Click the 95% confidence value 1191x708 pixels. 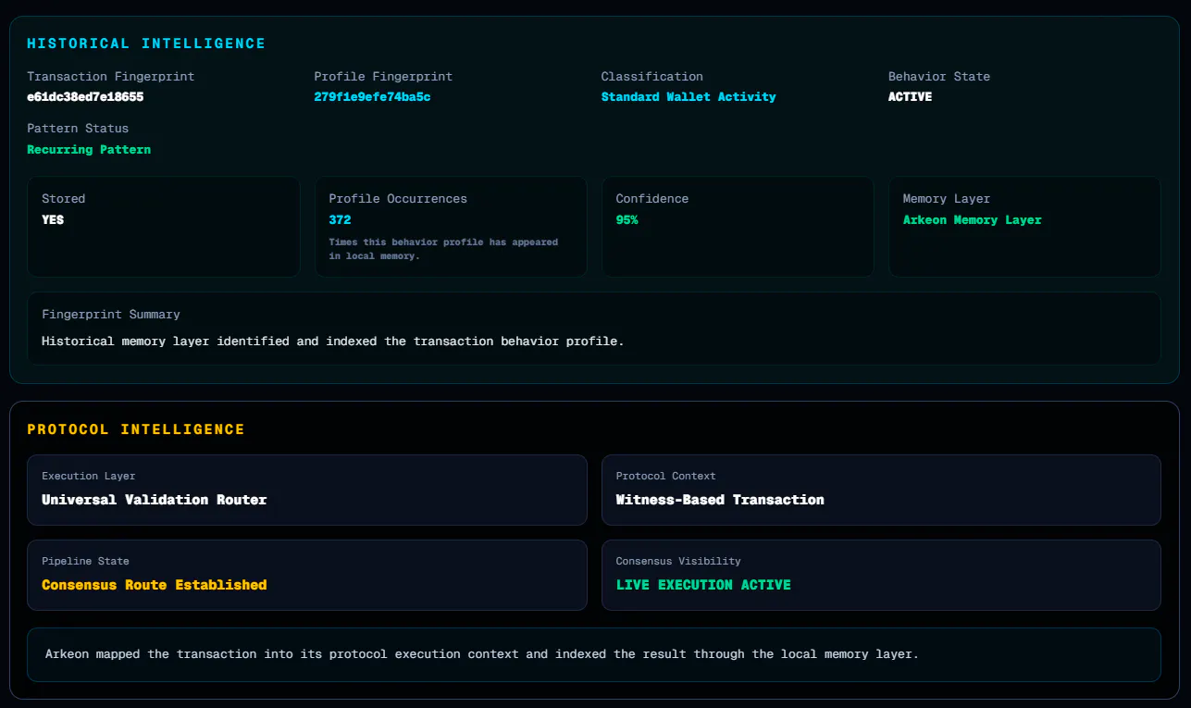coord(627,220)
